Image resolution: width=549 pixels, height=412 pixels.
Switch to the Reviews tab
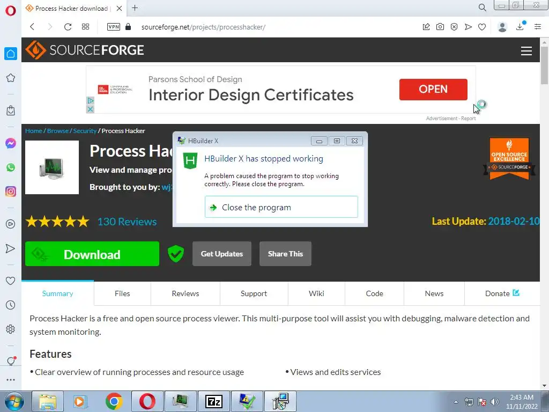click(185, 293)
